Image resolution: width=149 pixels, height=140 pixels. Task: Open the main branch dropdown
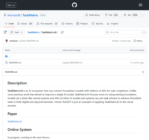17,32
